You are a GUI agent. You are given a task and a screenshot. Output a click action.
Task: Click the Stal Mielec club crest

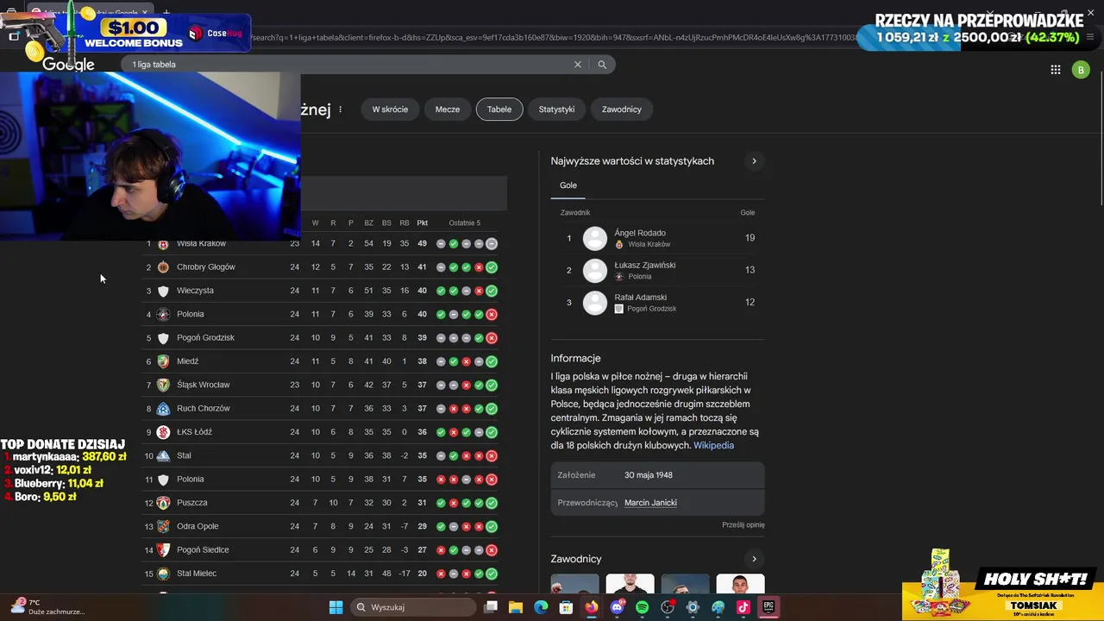tap(163, 574)
